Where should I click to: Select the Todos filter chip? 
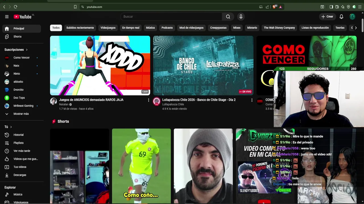coord(56,28)
